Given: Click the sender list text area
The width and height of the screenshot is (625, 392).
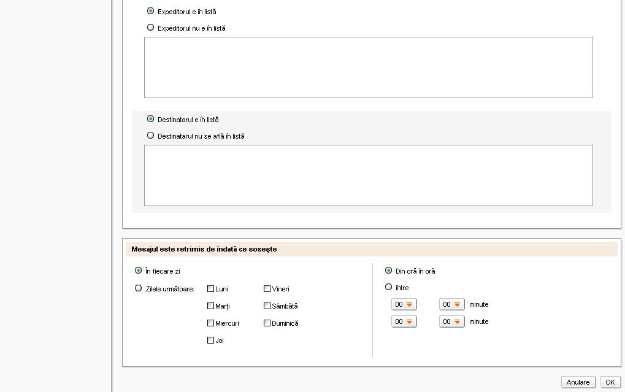Looking at the screenshot, I should coord(368,67).
